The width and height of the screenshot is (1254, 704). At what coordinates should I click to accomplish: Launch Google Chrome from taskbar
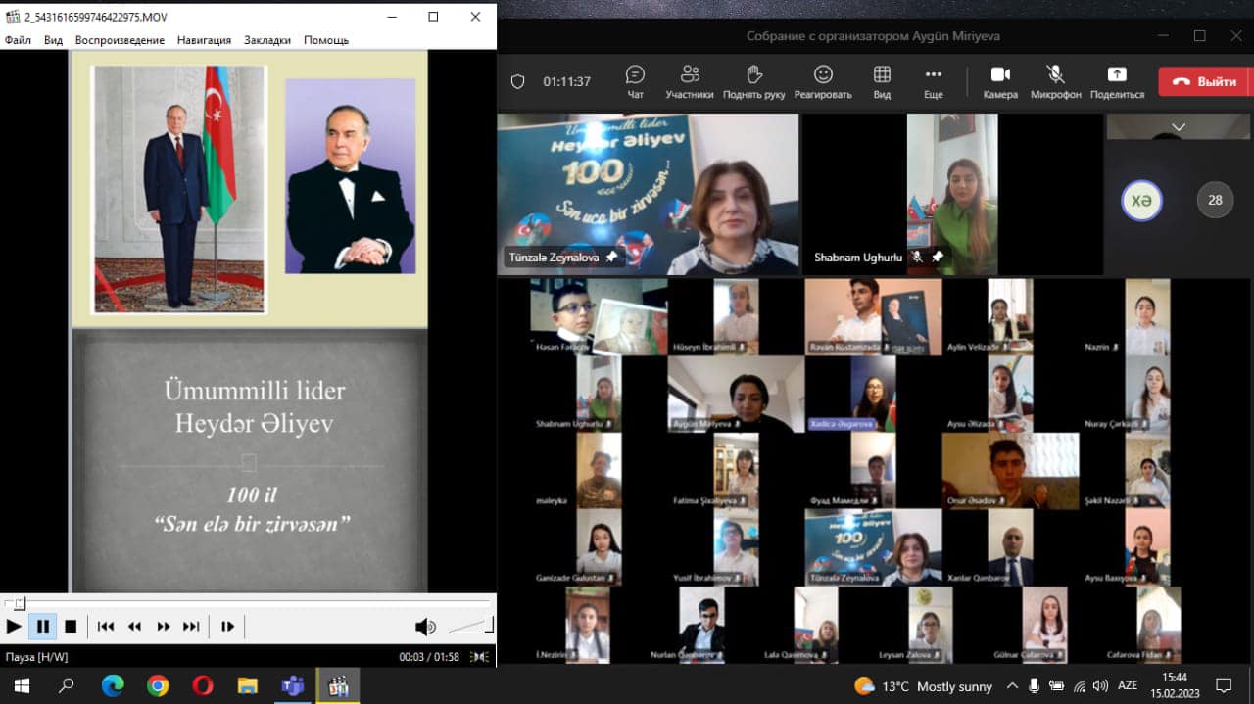click(x=158, y=685)
